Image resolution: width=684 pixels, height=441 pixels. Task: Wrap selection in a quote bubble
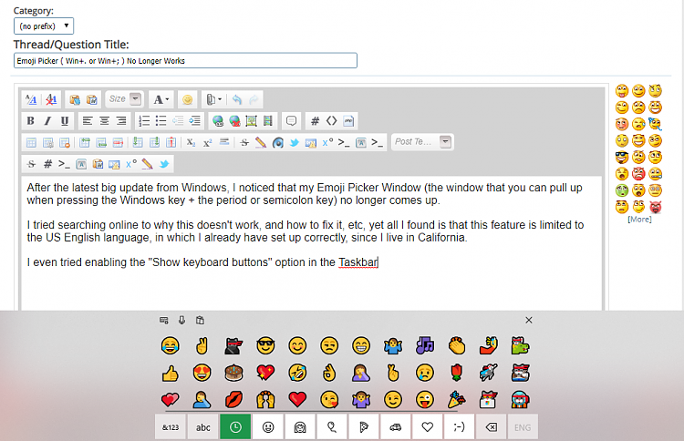(292, 120)
